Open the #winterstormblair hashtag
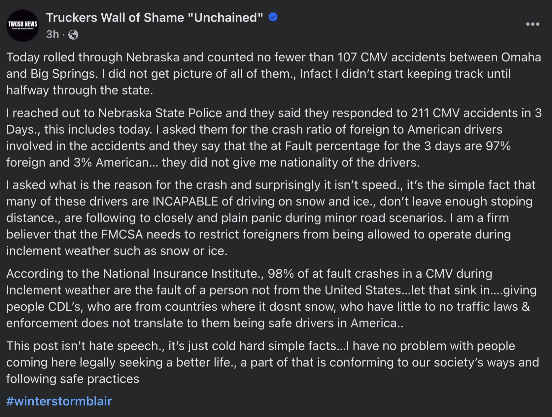Viewport: 552px width, 417px height. point(59,401)
